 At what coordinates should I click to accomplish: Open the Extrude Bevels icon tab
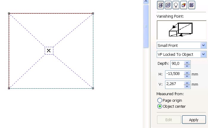(192, 5)
